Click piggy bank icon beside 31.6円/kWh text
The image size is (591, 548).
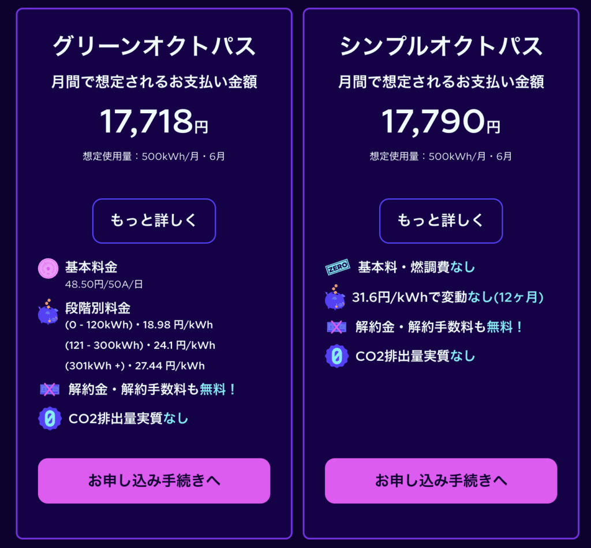(x=335, y=297)
